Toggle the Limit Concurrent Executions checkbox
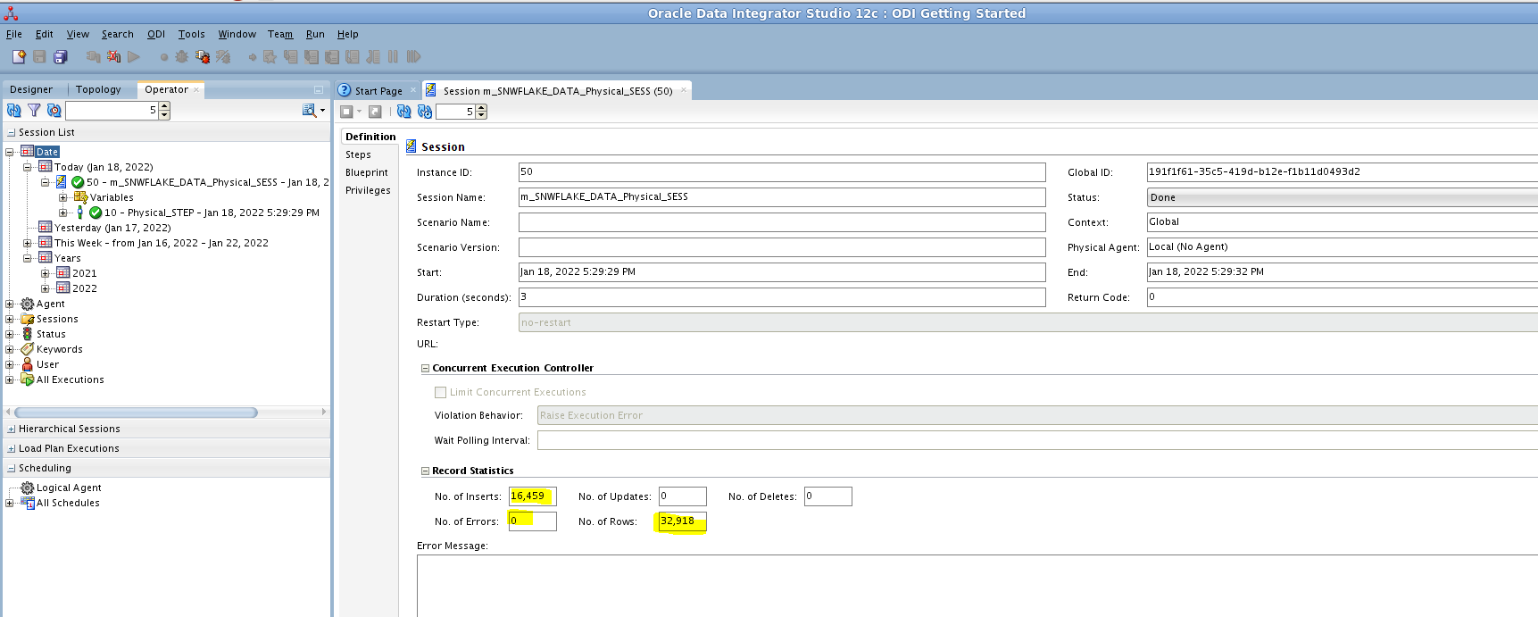This screenshot has width=1538, height=617. (x=440, y=392)
